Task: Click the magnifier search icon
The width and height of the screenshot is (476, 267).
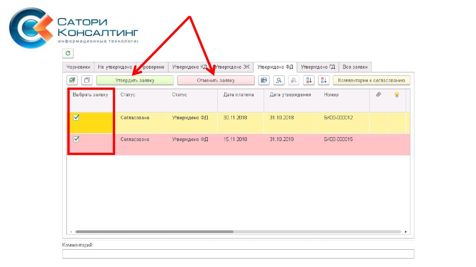Action: (x=278, y=80)
